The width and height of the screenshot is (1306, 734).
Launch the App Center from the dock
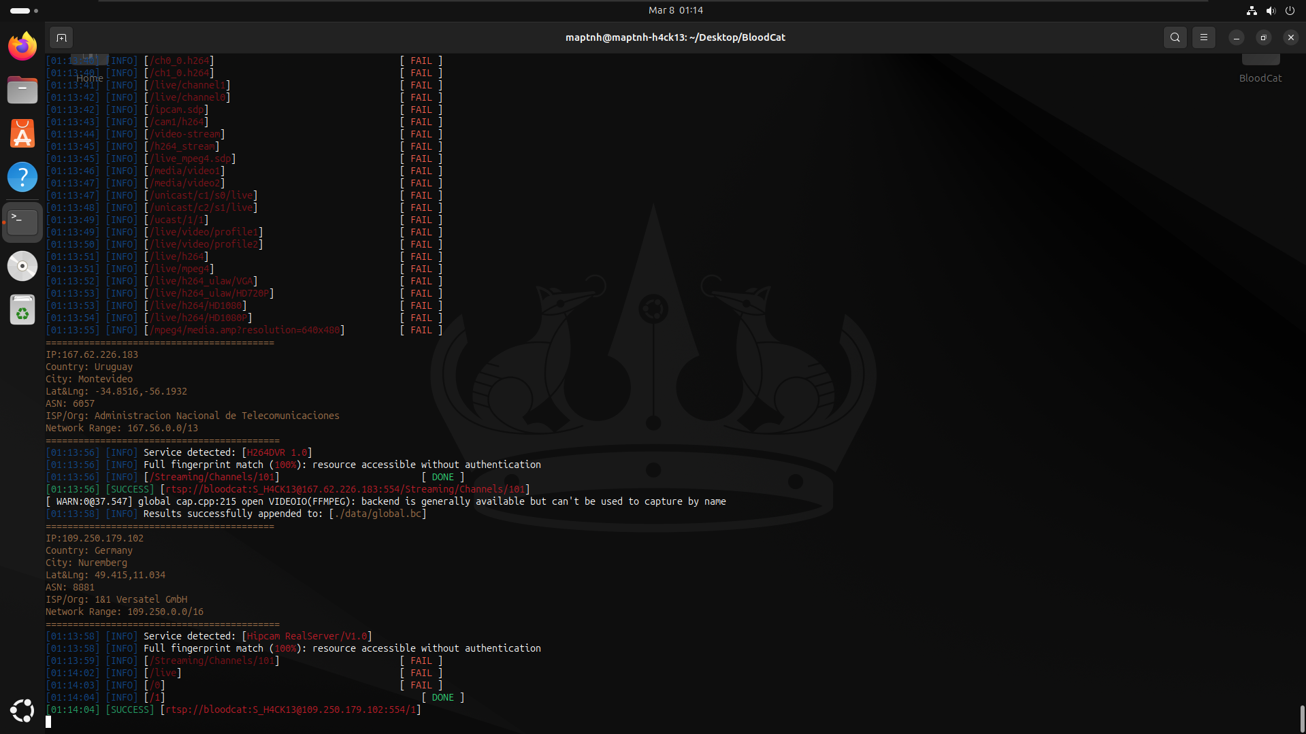(22, 133)
